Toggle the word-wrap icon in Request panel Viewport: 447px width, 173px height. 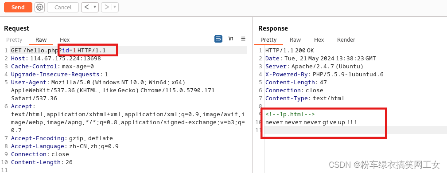click(218, 39)
